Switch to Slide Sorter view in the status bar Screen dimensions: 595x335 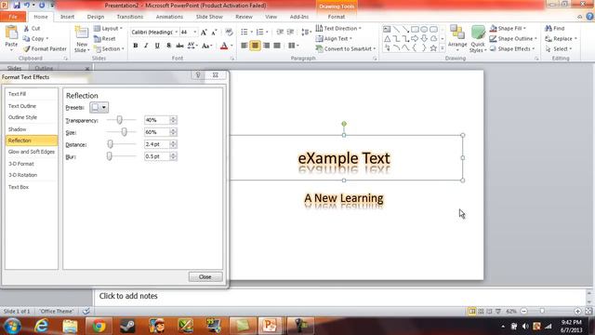481,312
